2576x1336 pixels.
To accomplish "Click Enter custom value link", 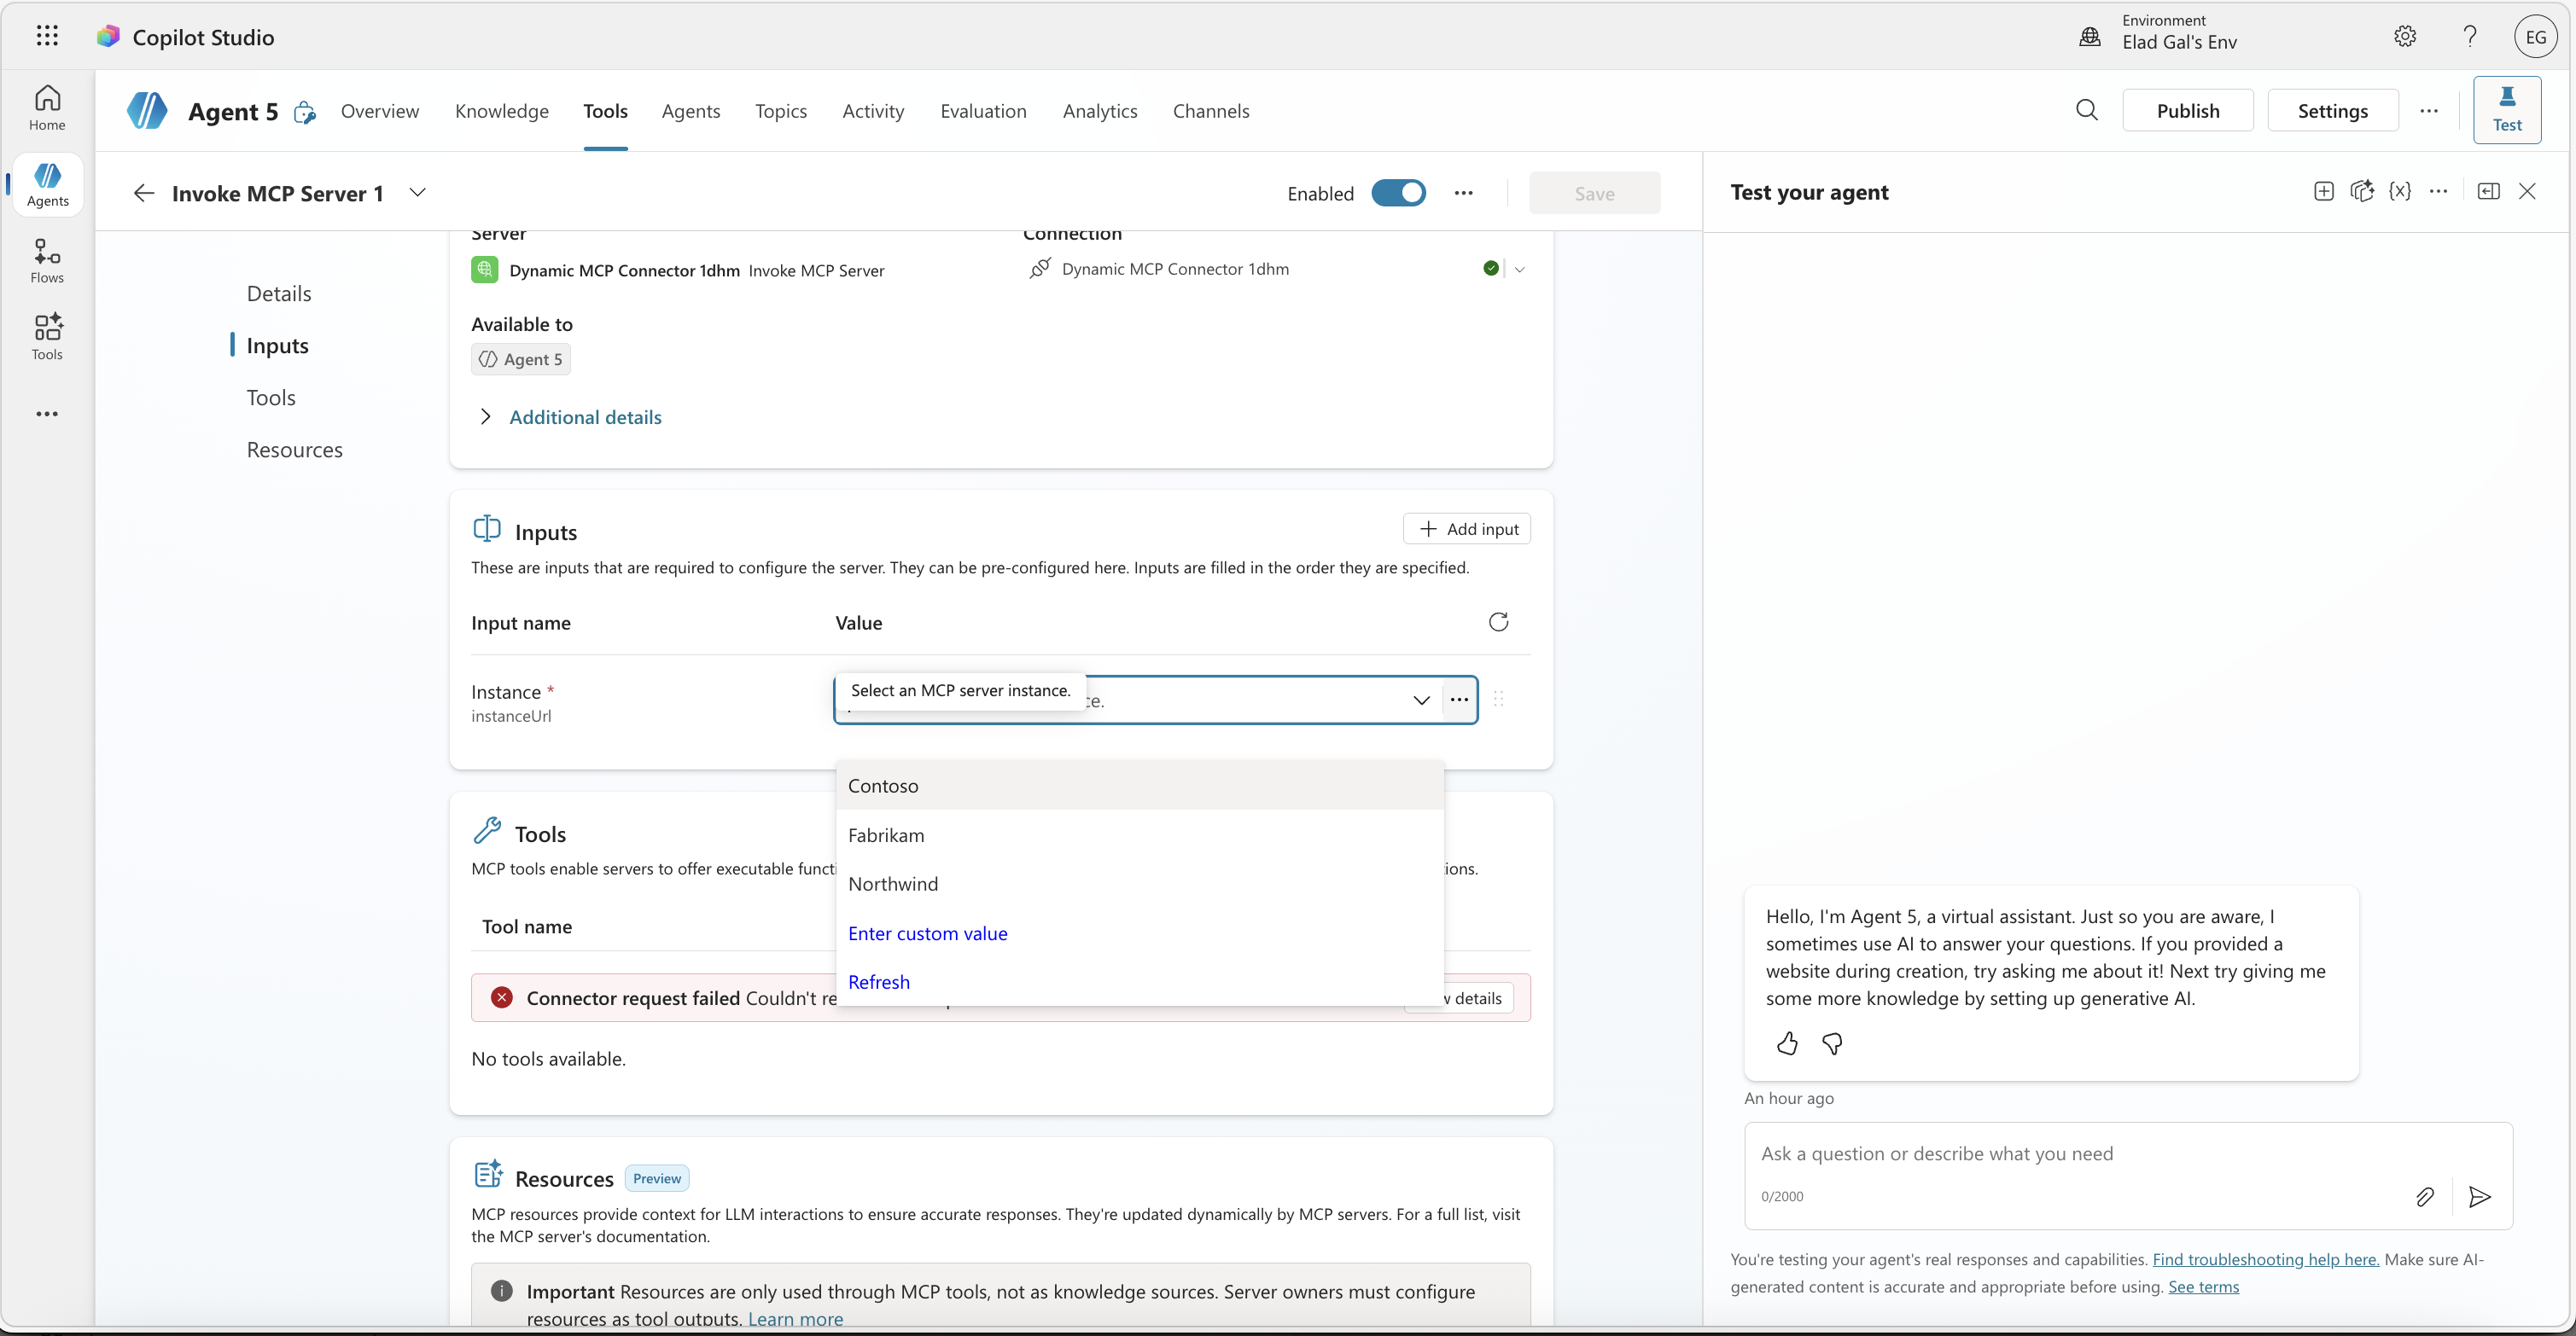I will click(x=927, y=932).
